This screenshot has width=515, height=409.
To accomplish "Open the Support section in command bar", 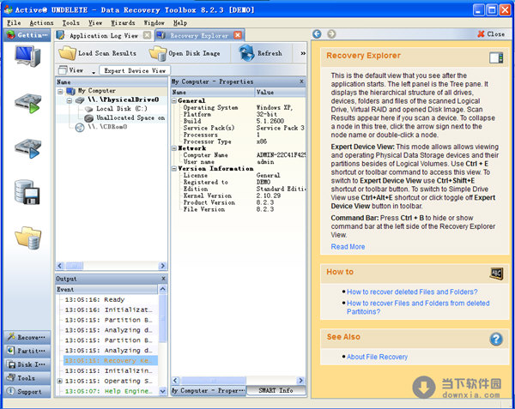I will 27,391.
